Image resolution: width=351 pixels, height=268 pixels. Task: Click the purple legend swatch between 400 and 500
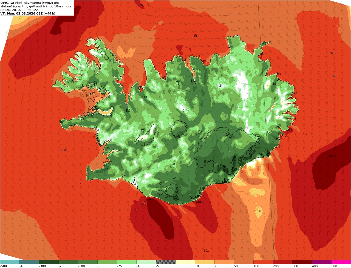(x=322, y=262)
